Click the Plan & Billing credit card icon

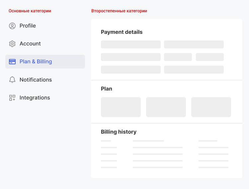[x=12, y=62]
